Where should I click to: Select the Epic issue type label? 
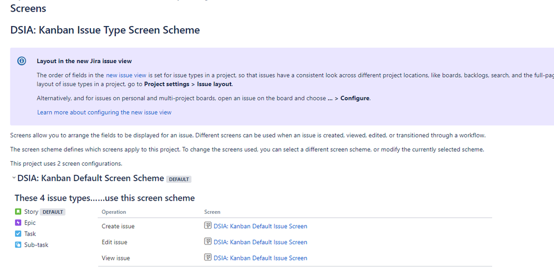click(x=30, y=223)
